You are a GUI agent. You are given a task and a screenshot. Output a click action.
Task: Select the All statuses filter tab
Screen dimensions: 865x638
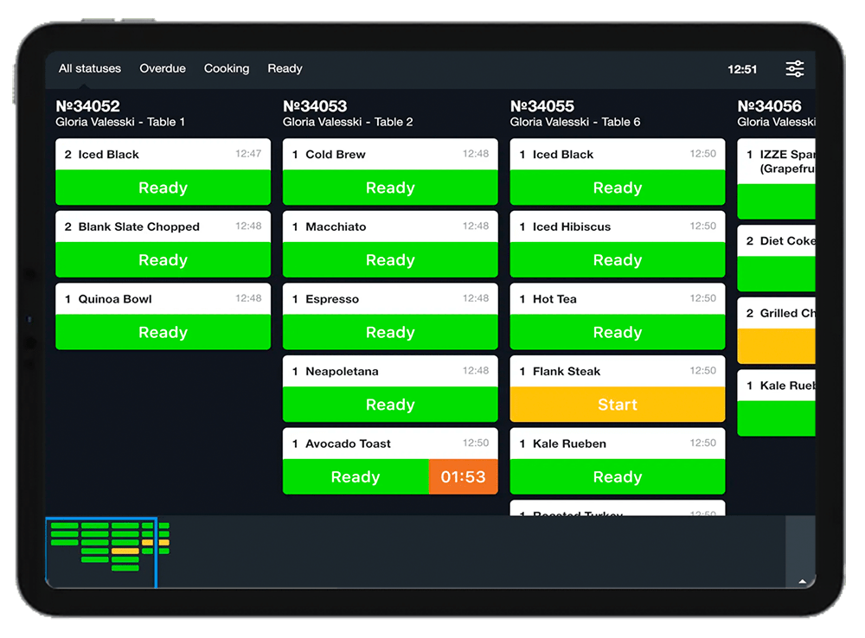(x=89, y=68)
